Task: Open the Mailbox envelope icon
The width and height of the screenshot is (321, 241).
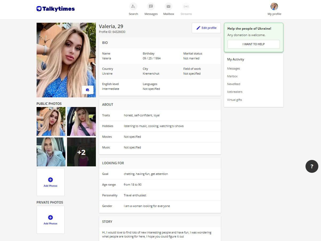Action: [x=169, y=6]
